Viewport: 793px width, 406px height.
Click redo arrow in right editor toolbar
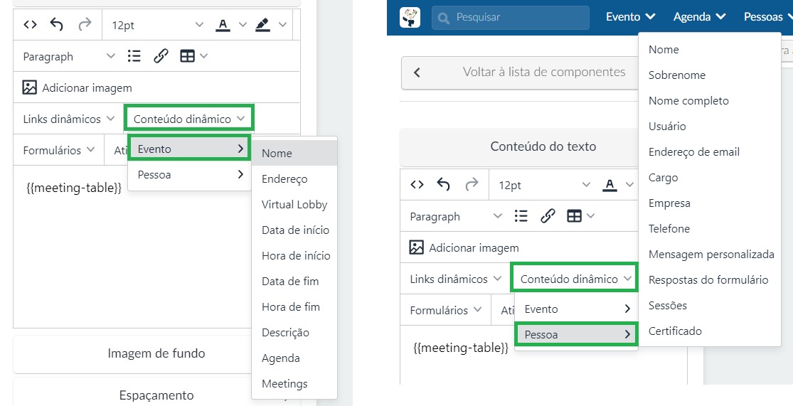click(x=472, y=184)
